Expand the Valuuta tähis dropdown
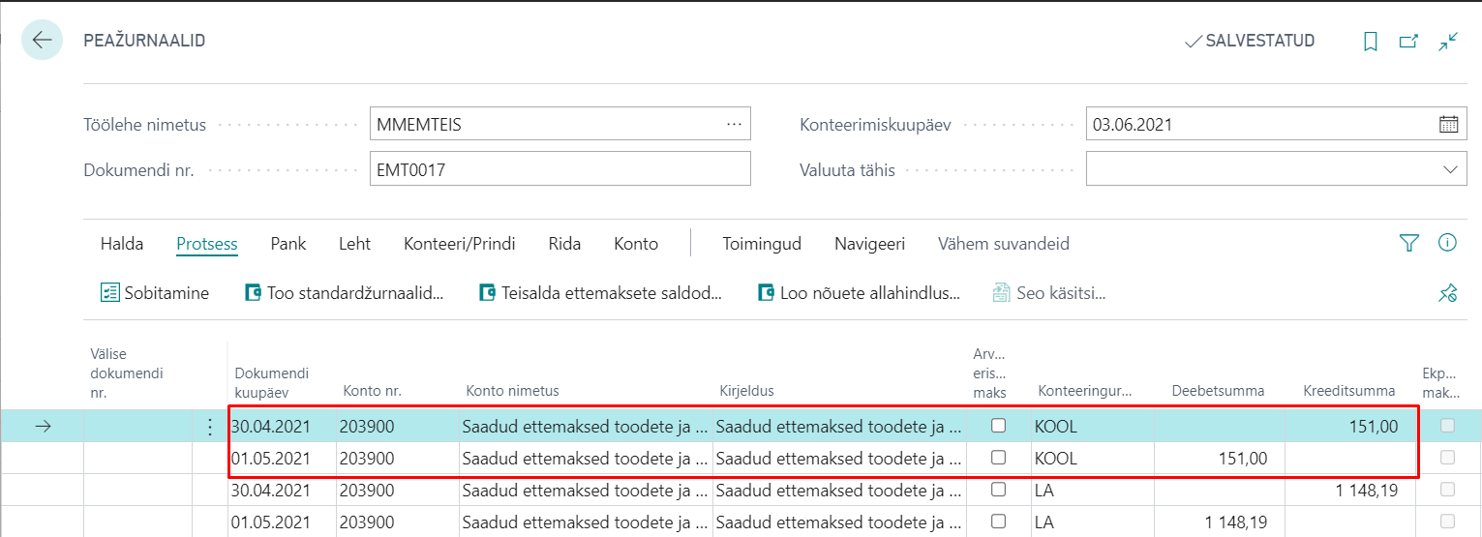Image resolution: width=1482 pixels, height=537 pixels. pyautogui.click(x=1449, y=169)
